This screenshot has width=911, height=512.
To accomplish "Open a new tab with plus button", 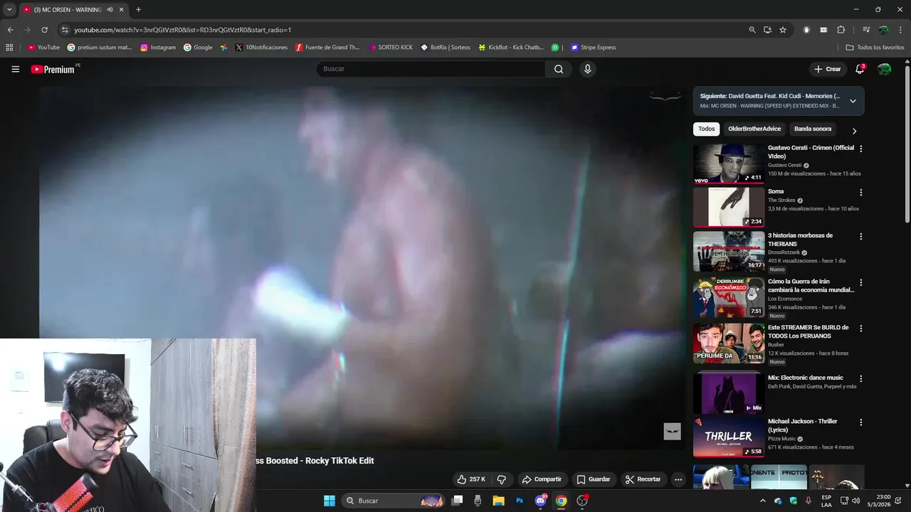I will (x=138, y=10).
